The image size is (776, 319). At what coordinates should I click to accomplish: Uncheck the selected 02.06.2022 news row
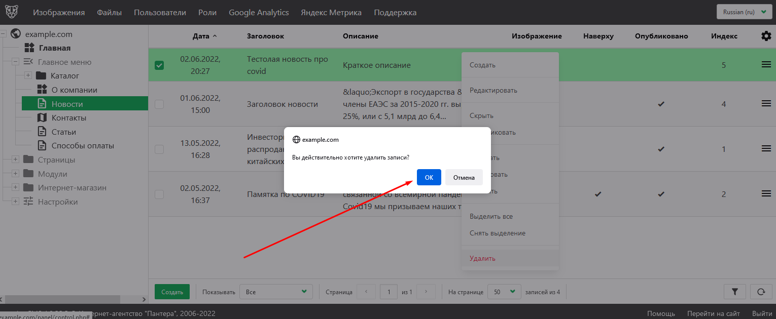[x=159, y=65]
